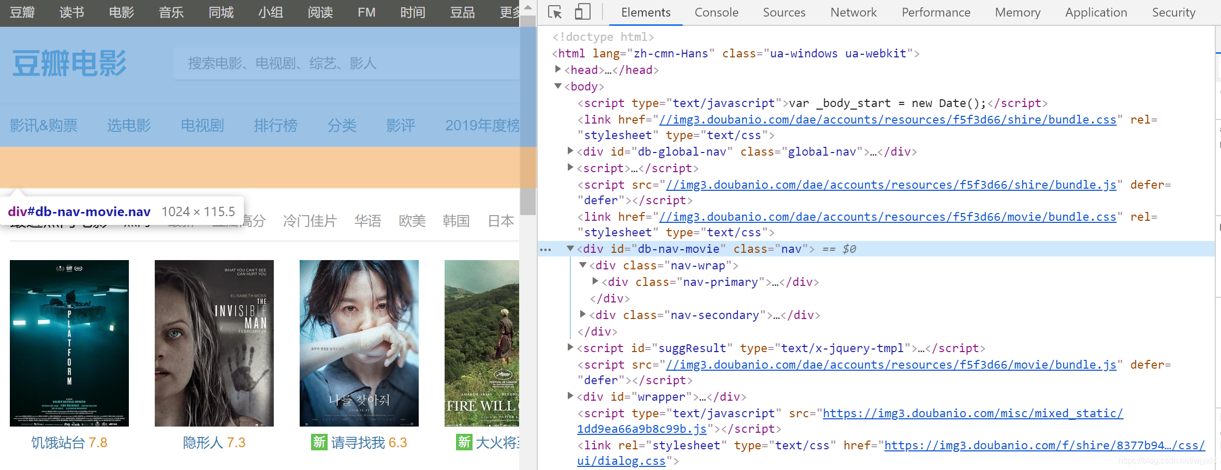Click FM in the Douban top bar
Viewport: 1221px width, 470px height.
[x=366, y=12]
